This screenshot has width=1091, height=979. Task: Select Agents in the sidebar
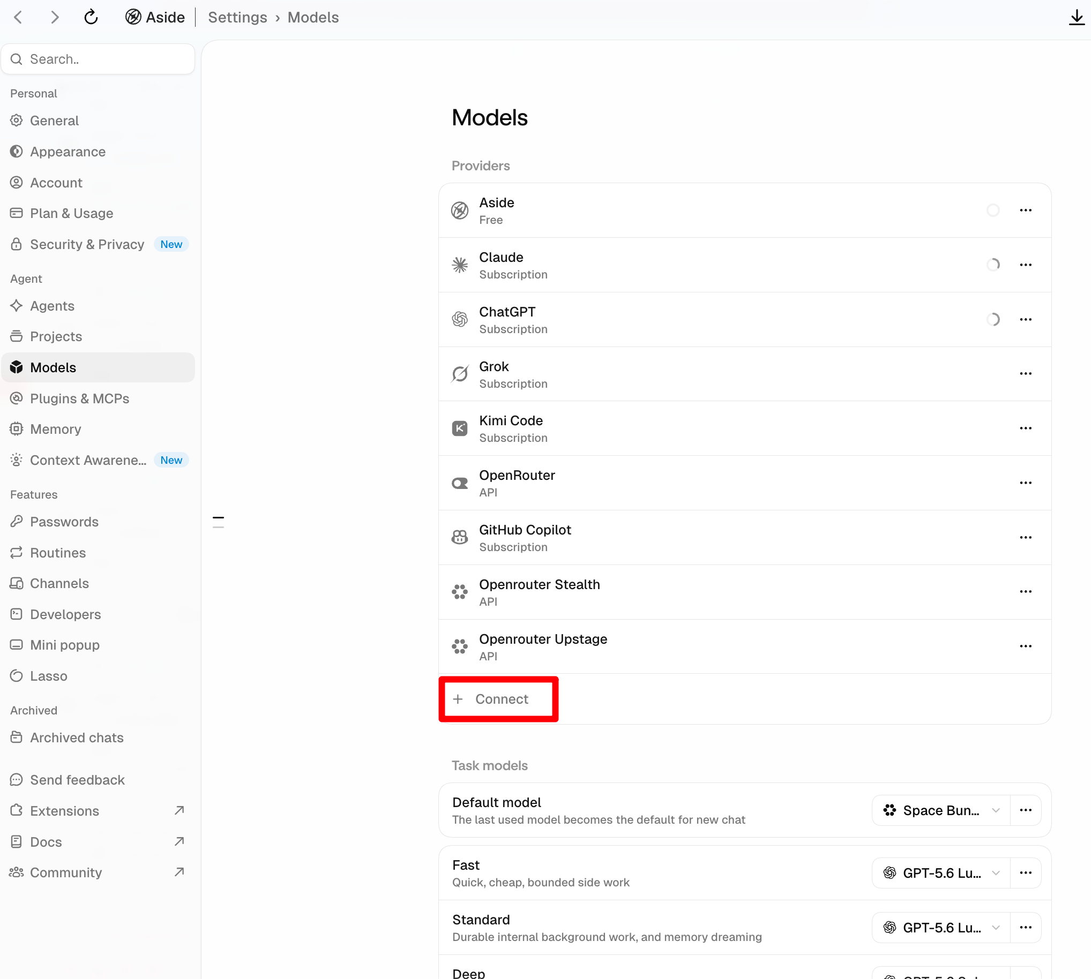pos(98,306)
